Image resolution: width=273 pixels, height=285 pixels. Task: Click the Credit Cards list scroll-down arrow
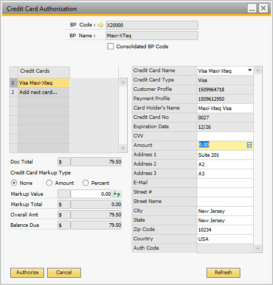[x=123, y=148]
